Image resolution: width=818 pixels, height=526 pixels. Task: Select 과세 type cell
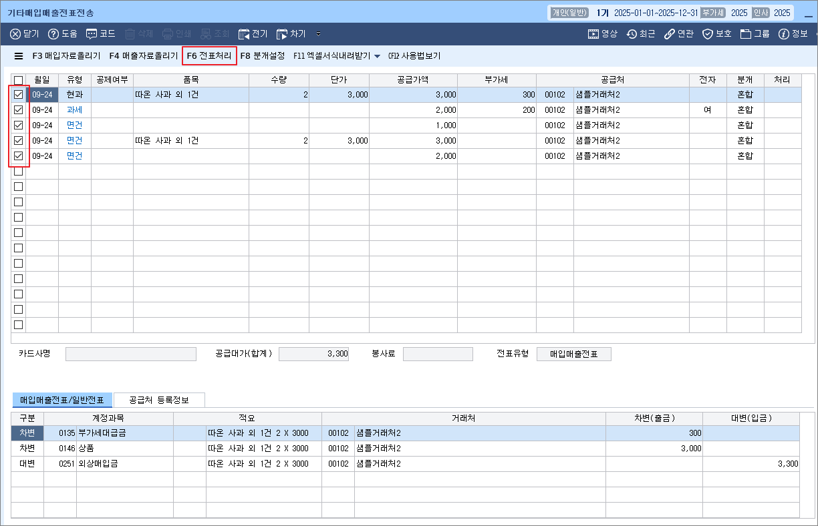75,110
